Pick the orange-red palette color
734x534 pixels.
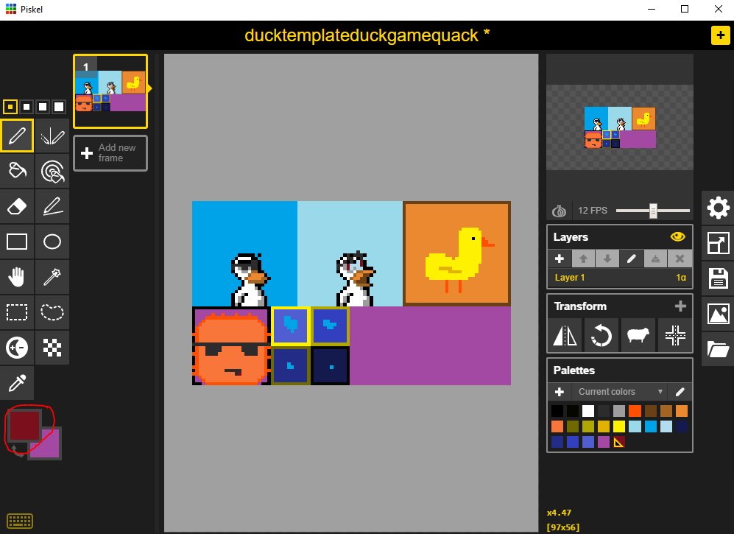635,411
